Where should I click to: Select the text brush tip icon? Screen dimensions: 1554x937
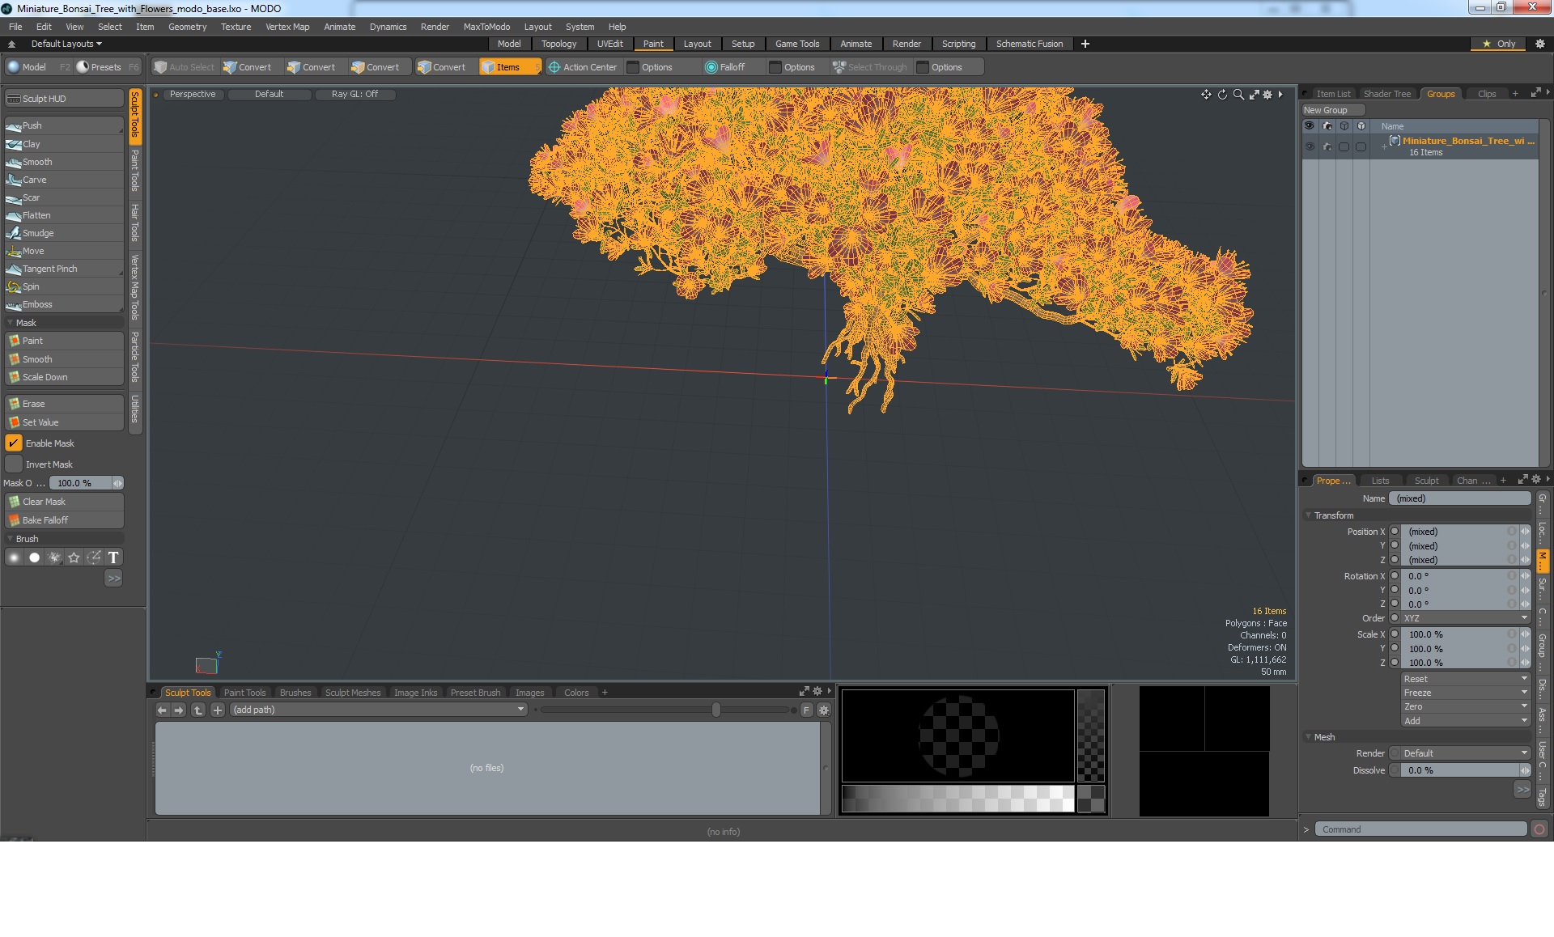click(x=113, y=558)
